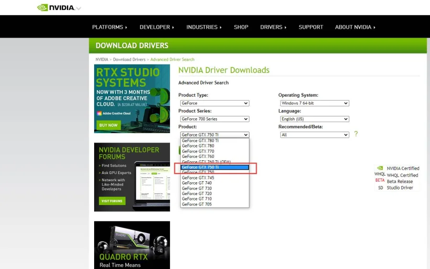Open the Quadro RTX banner image

pyautogui.click(x=132, y=245)
